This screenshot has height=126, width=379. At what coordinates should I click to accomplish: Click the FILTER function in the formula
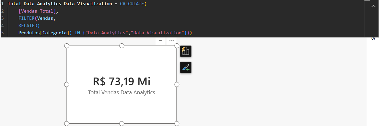pyautogui.click(x=26, y=18)
